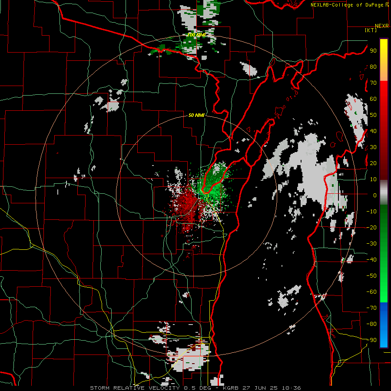Click the 60 value on velocity scale
The width and height of the screenshot is (391, 391).
(x=373, y=99)
